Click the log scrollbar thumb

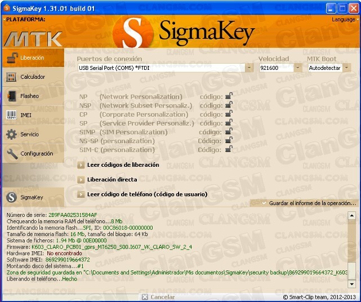point(352,271)
